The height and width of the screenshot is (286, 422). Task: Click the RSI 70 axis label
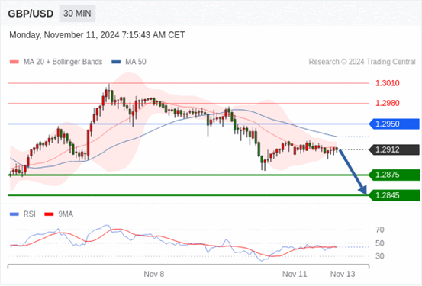[380, 230]
